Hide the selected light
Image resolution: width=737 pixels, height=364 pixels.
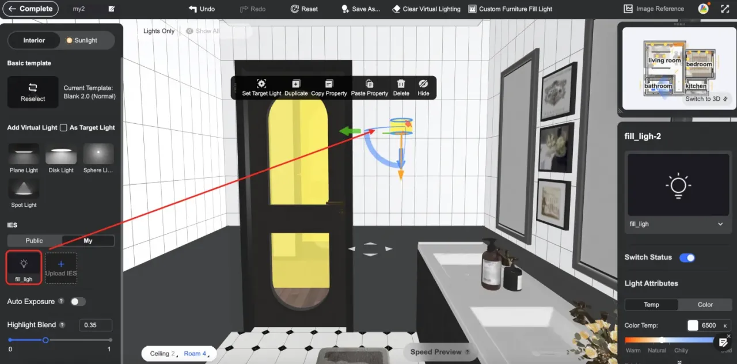coord(423,84)
